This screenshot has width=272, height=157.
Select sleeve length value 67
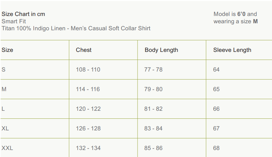click(216, 128)
